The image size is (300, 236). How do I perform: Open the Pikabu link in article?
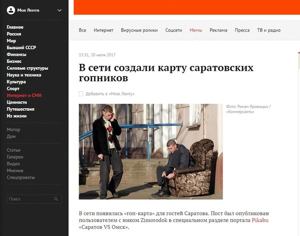coord(260,220)
